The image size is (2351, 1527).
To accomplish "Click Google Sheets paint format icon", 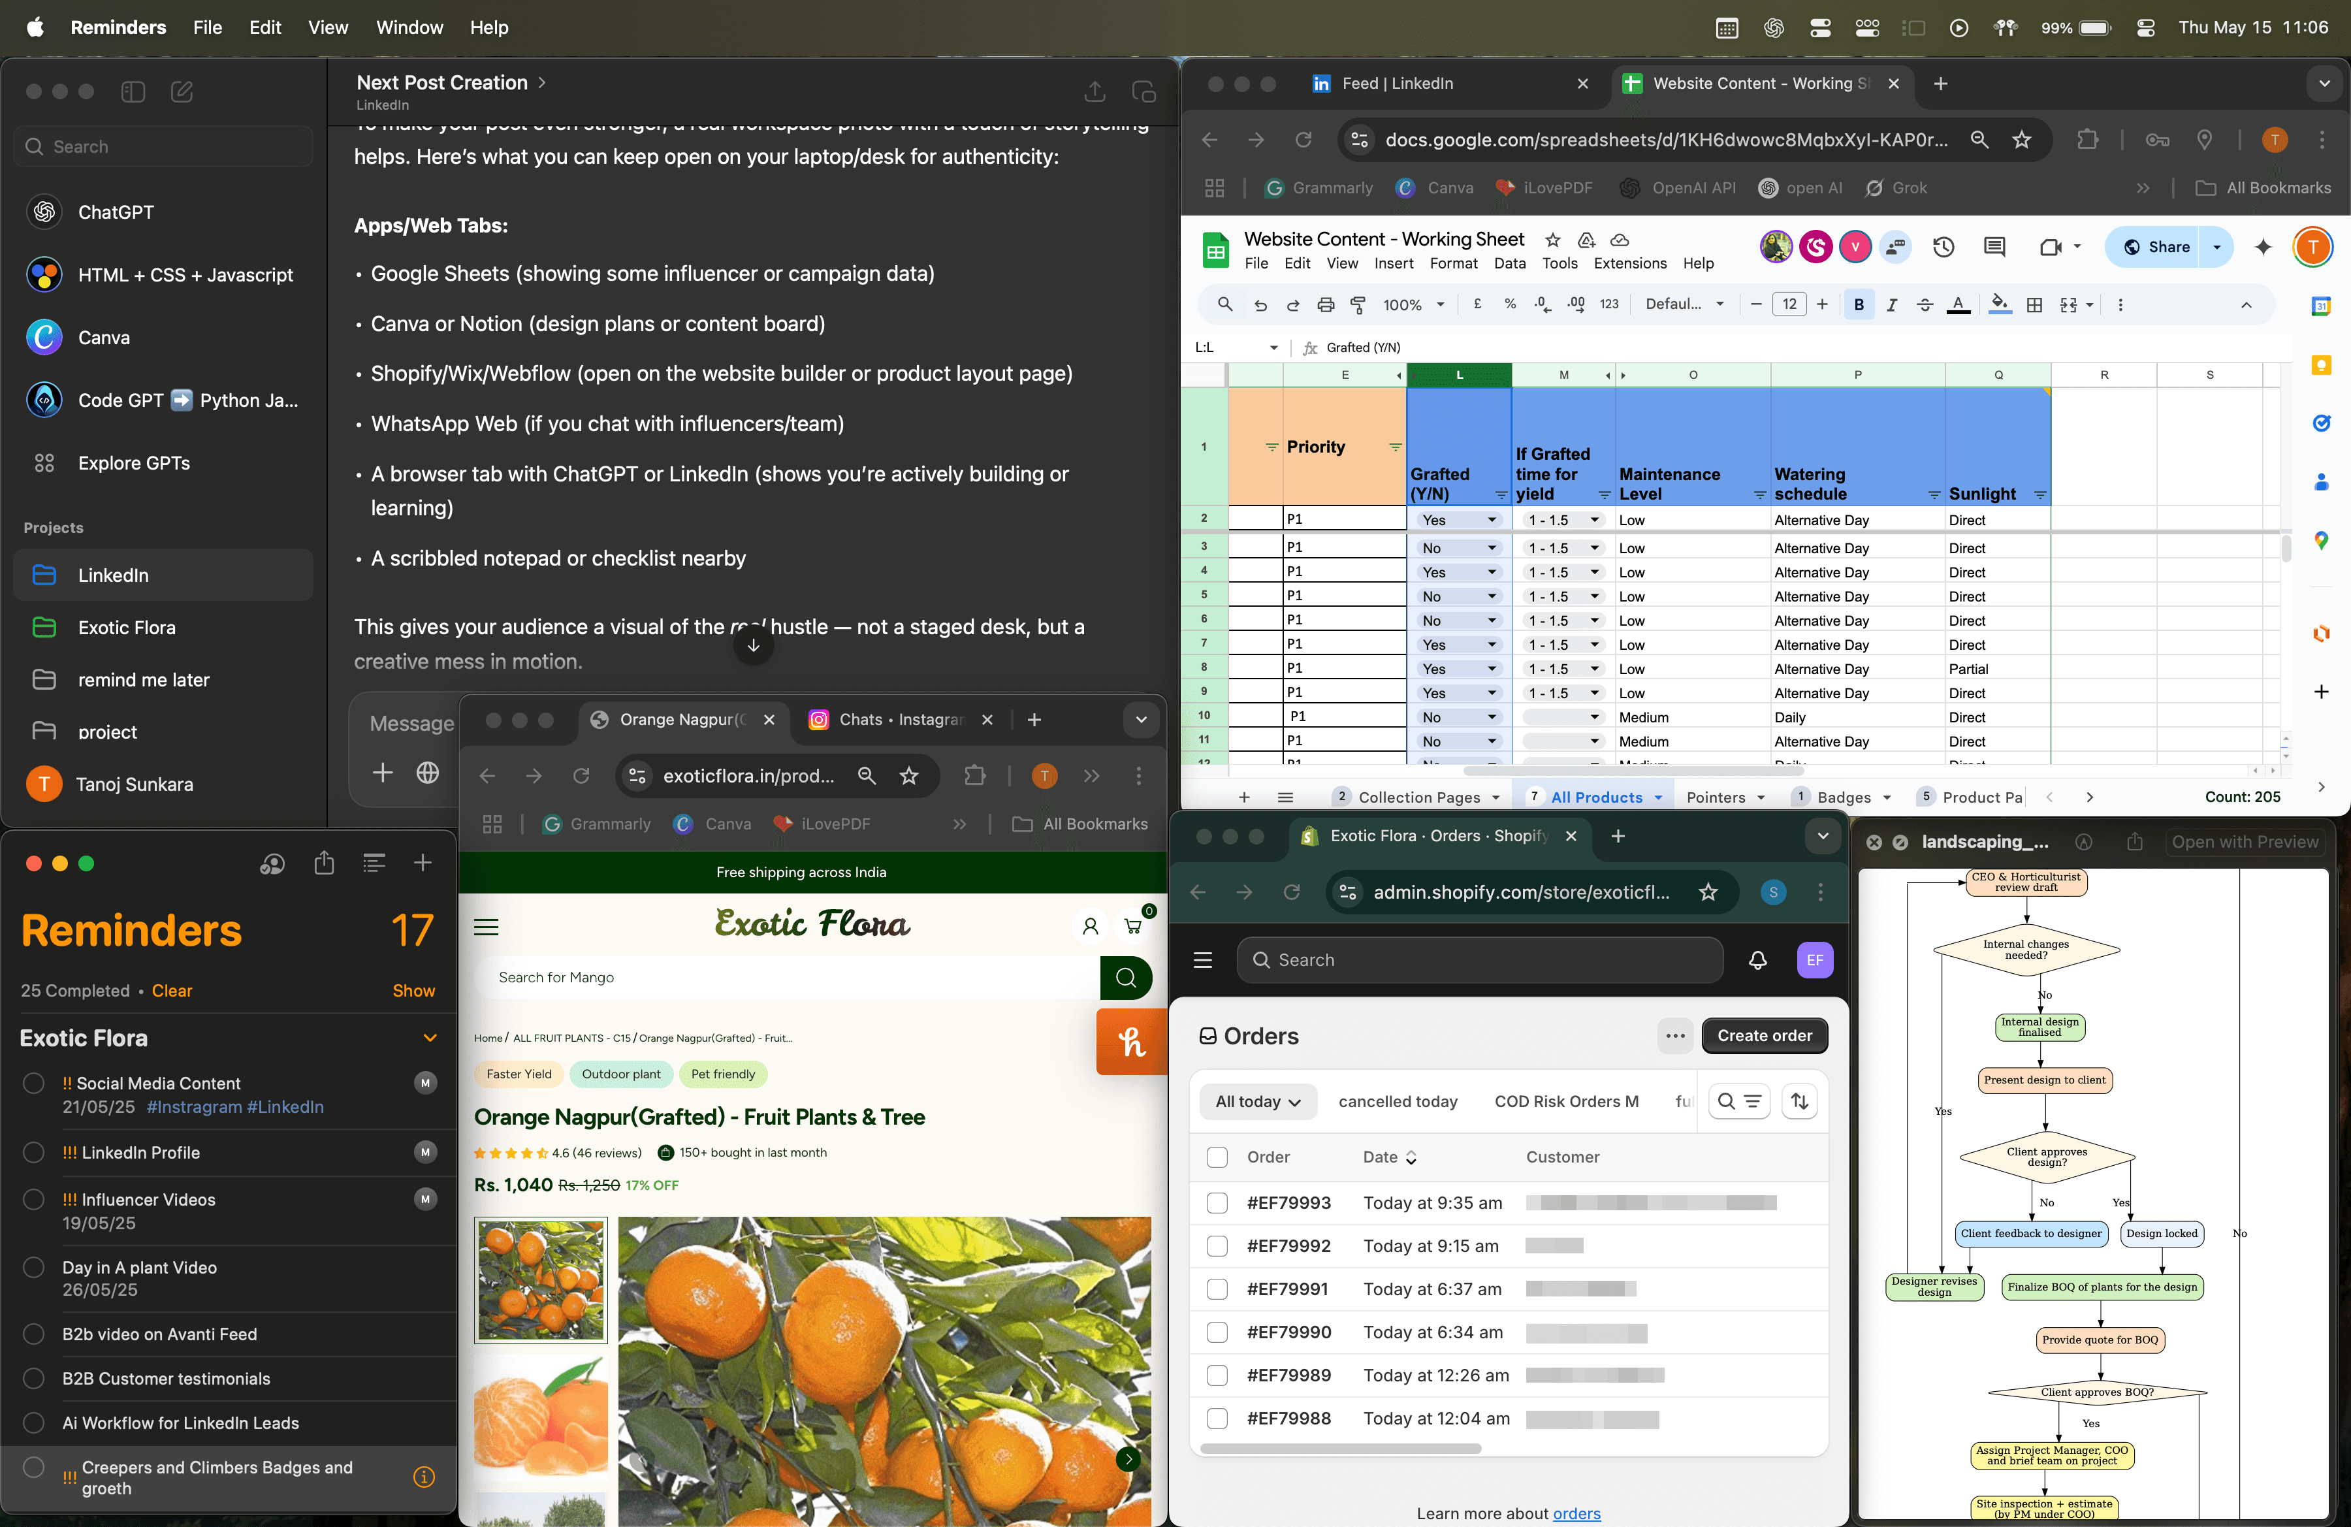I will pos(1358,305).
